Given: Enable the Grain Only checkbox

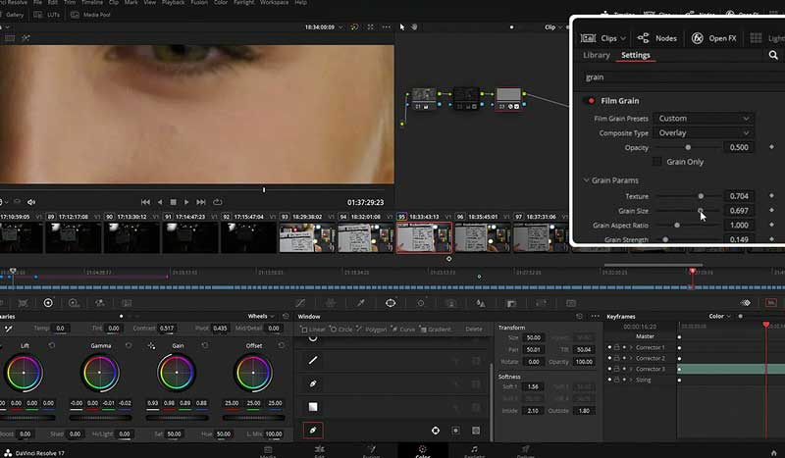Looking at the screenshot, I should (656, 162).
